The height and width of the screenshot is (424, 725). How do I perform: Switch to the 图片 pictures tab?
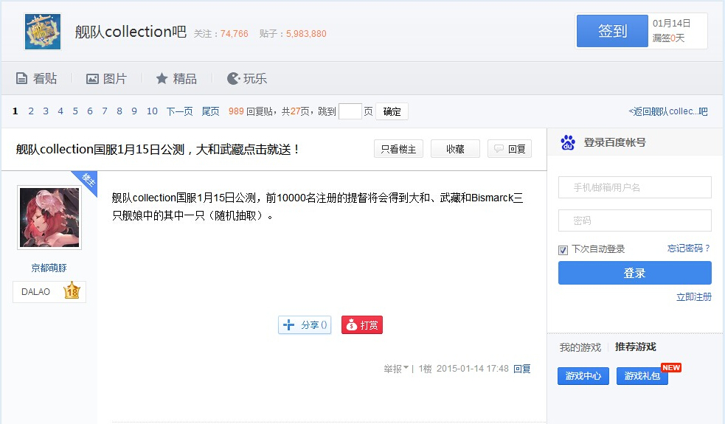pyautogui.click(x=106, y=78)
